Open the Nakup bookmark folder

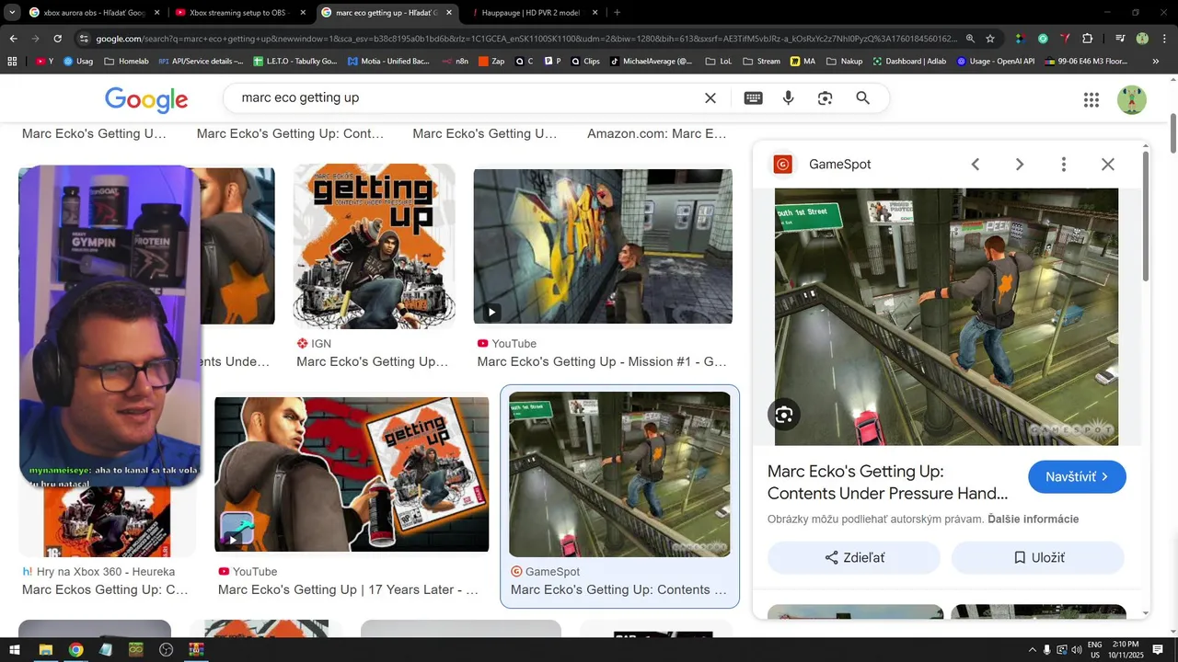pyautogui.click(x=844, y=62)
